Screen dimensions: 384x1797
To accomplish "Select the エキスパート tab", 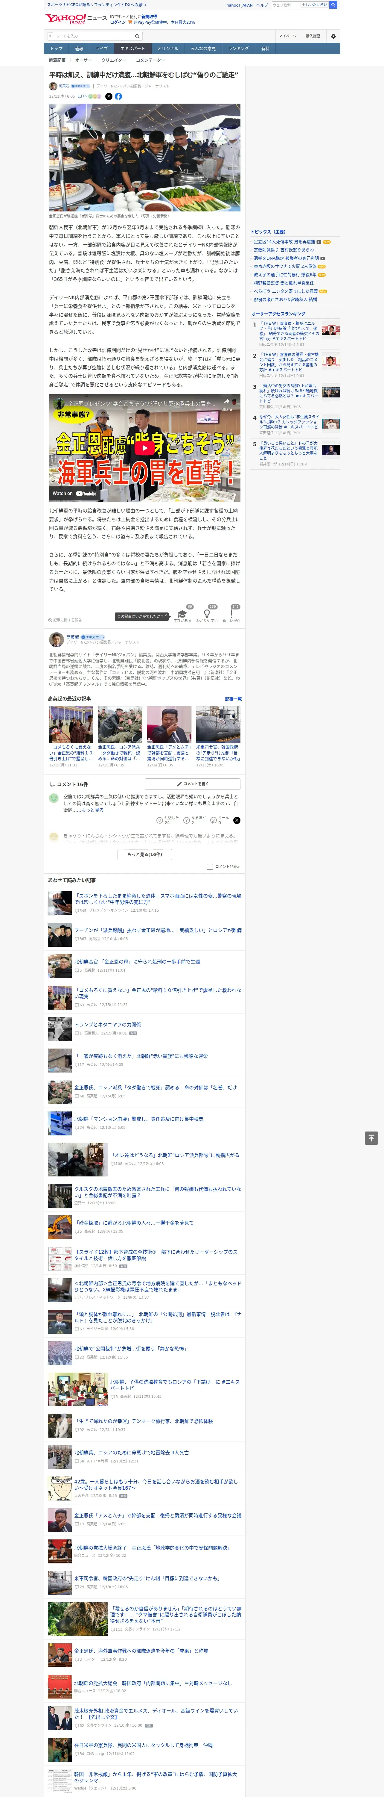I will pyautogui.click(x=132, y=48).
